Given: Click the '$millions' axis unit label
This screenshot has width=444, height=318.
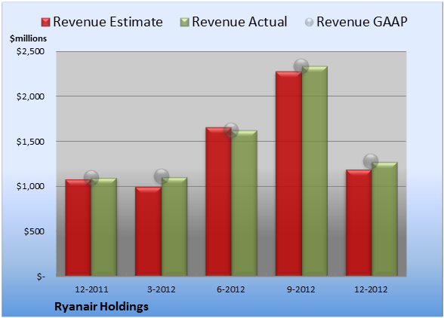Looking at the screenshot, I should [x=29, y=38].
